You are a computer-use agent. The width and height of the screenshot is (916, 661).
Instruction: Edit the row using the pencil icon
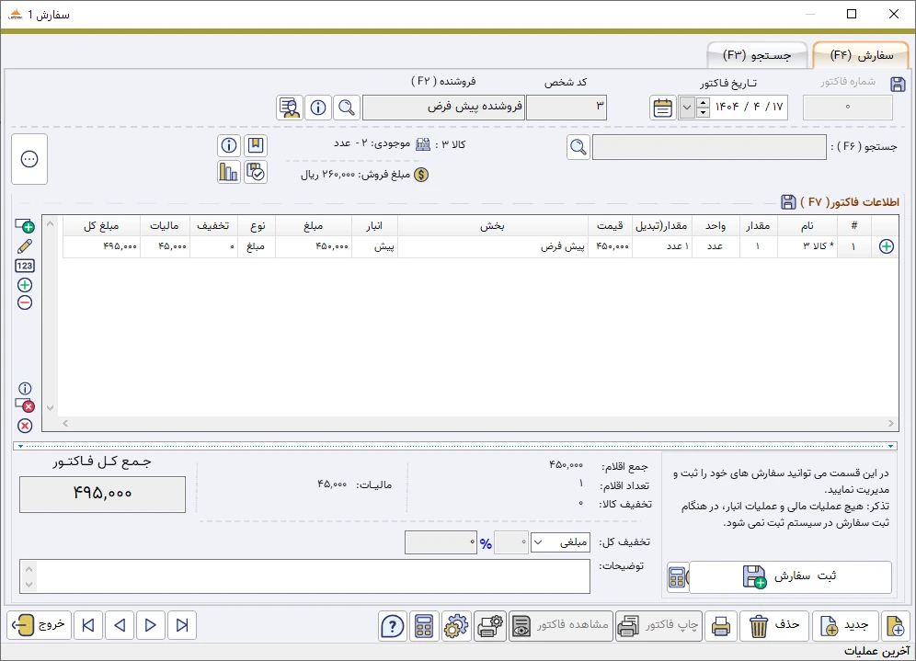[x=25, y=246]
